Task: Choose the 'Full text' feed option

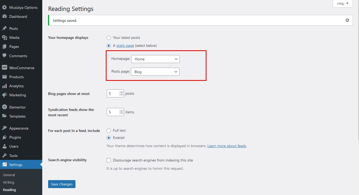Action: pos(109,131)
